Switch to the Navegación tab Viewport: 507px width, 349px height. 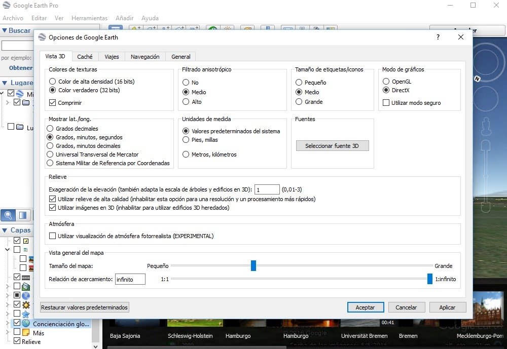tap(145, 57)
